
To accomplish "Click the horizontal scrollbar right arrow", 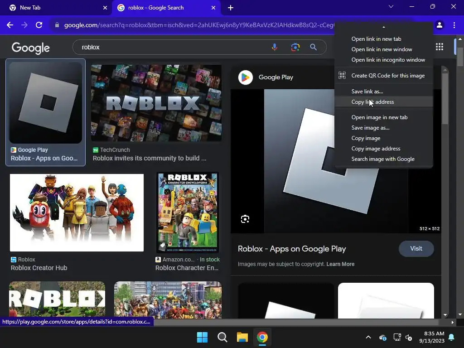I will click(453, 322).
